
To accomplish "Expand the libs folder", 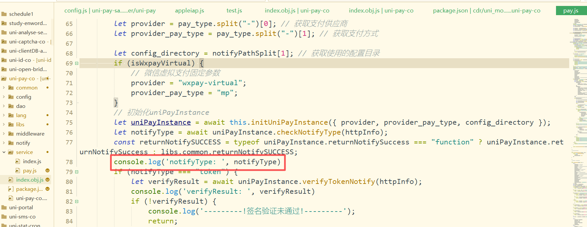I will click(4, 125).
